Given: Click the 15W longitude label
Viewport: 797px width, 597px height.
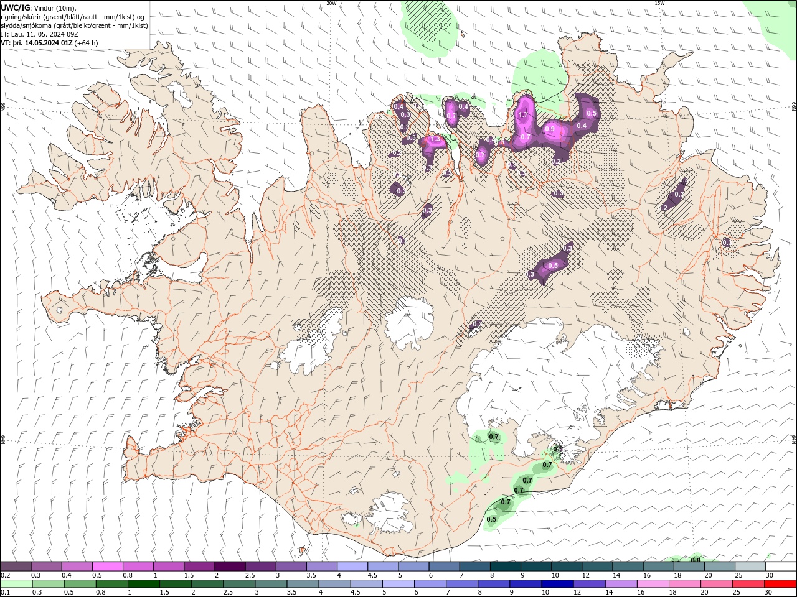Looking at the screenshot, I should [x=659, y=3].
